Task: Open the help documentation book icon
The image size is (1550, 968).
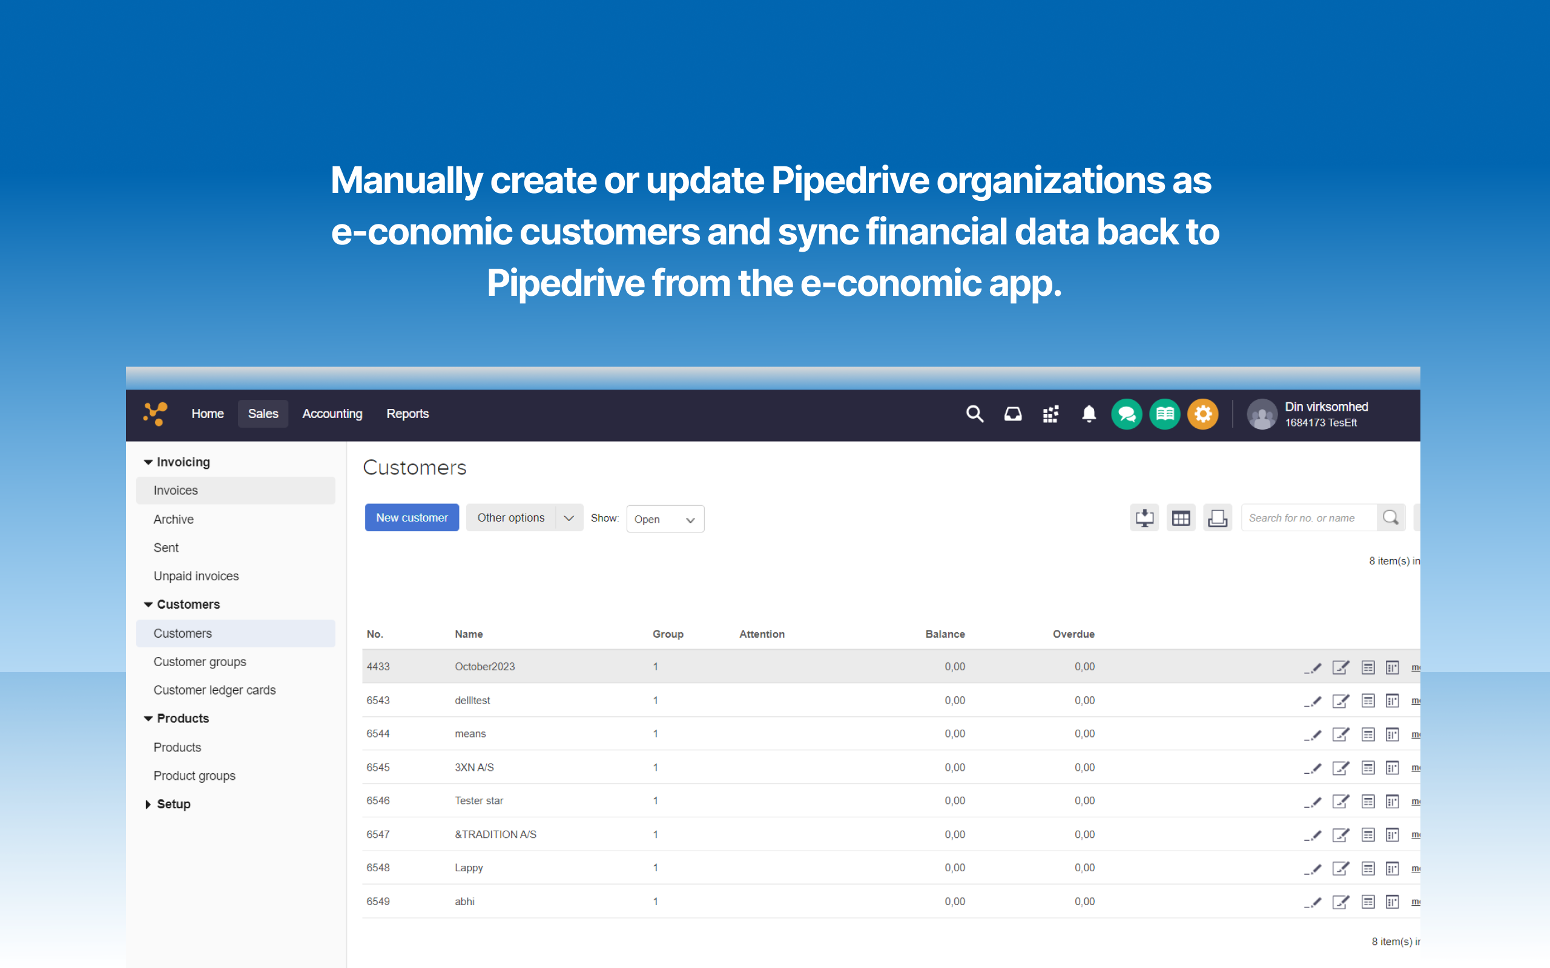Action: tap(1164, 414)
